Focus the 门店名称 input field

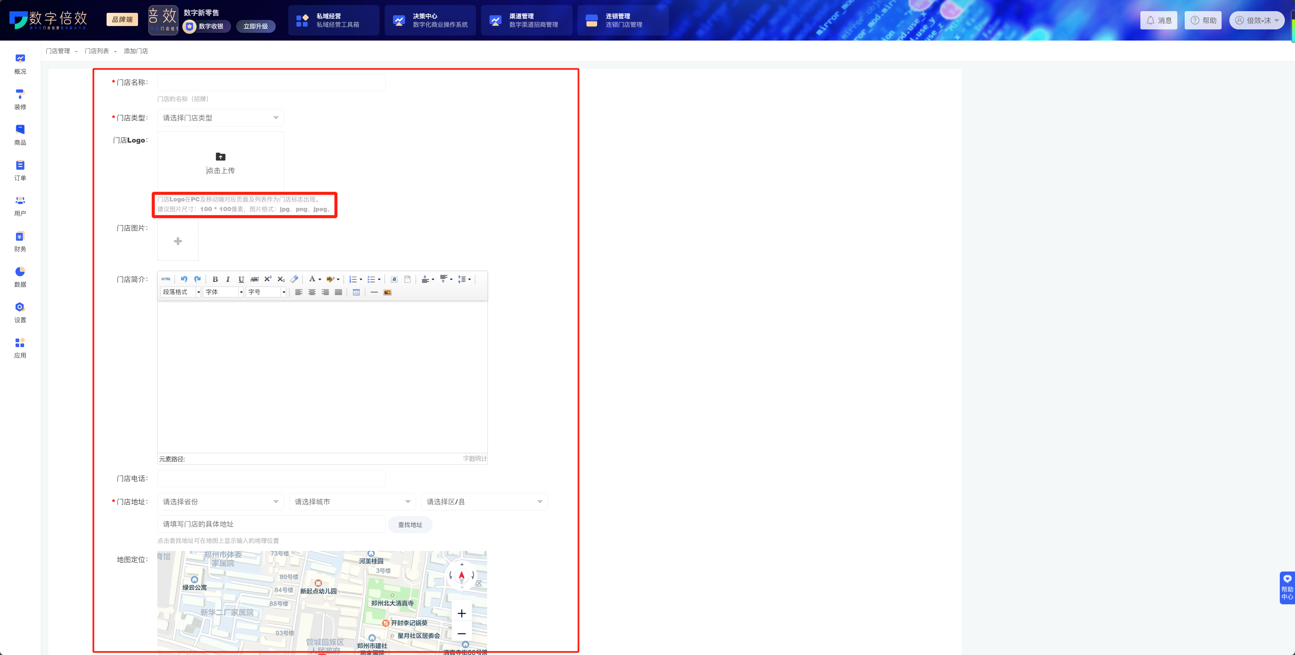[271, 82]
